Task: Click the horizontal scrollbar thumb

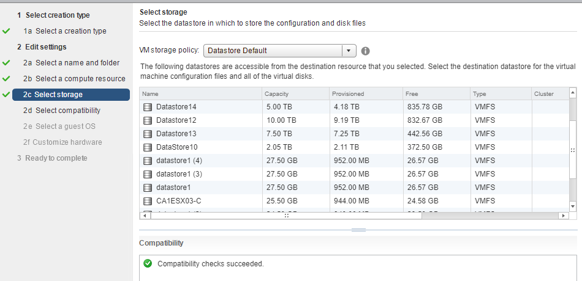Action: [x=286, y=215]
